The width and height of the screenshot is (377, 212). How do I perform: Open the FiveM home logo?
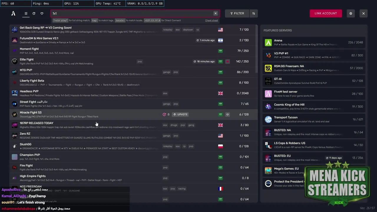point(13,14)
